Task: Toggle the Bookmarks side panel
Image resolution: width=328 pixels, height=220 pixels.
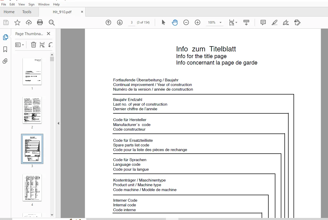Action: 5,49
